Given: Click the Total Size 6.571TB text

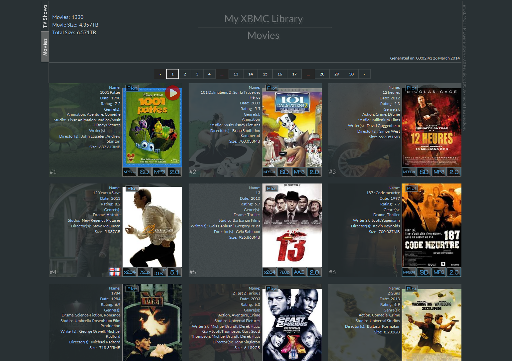Looking at the screenshot, I should 74,33.
